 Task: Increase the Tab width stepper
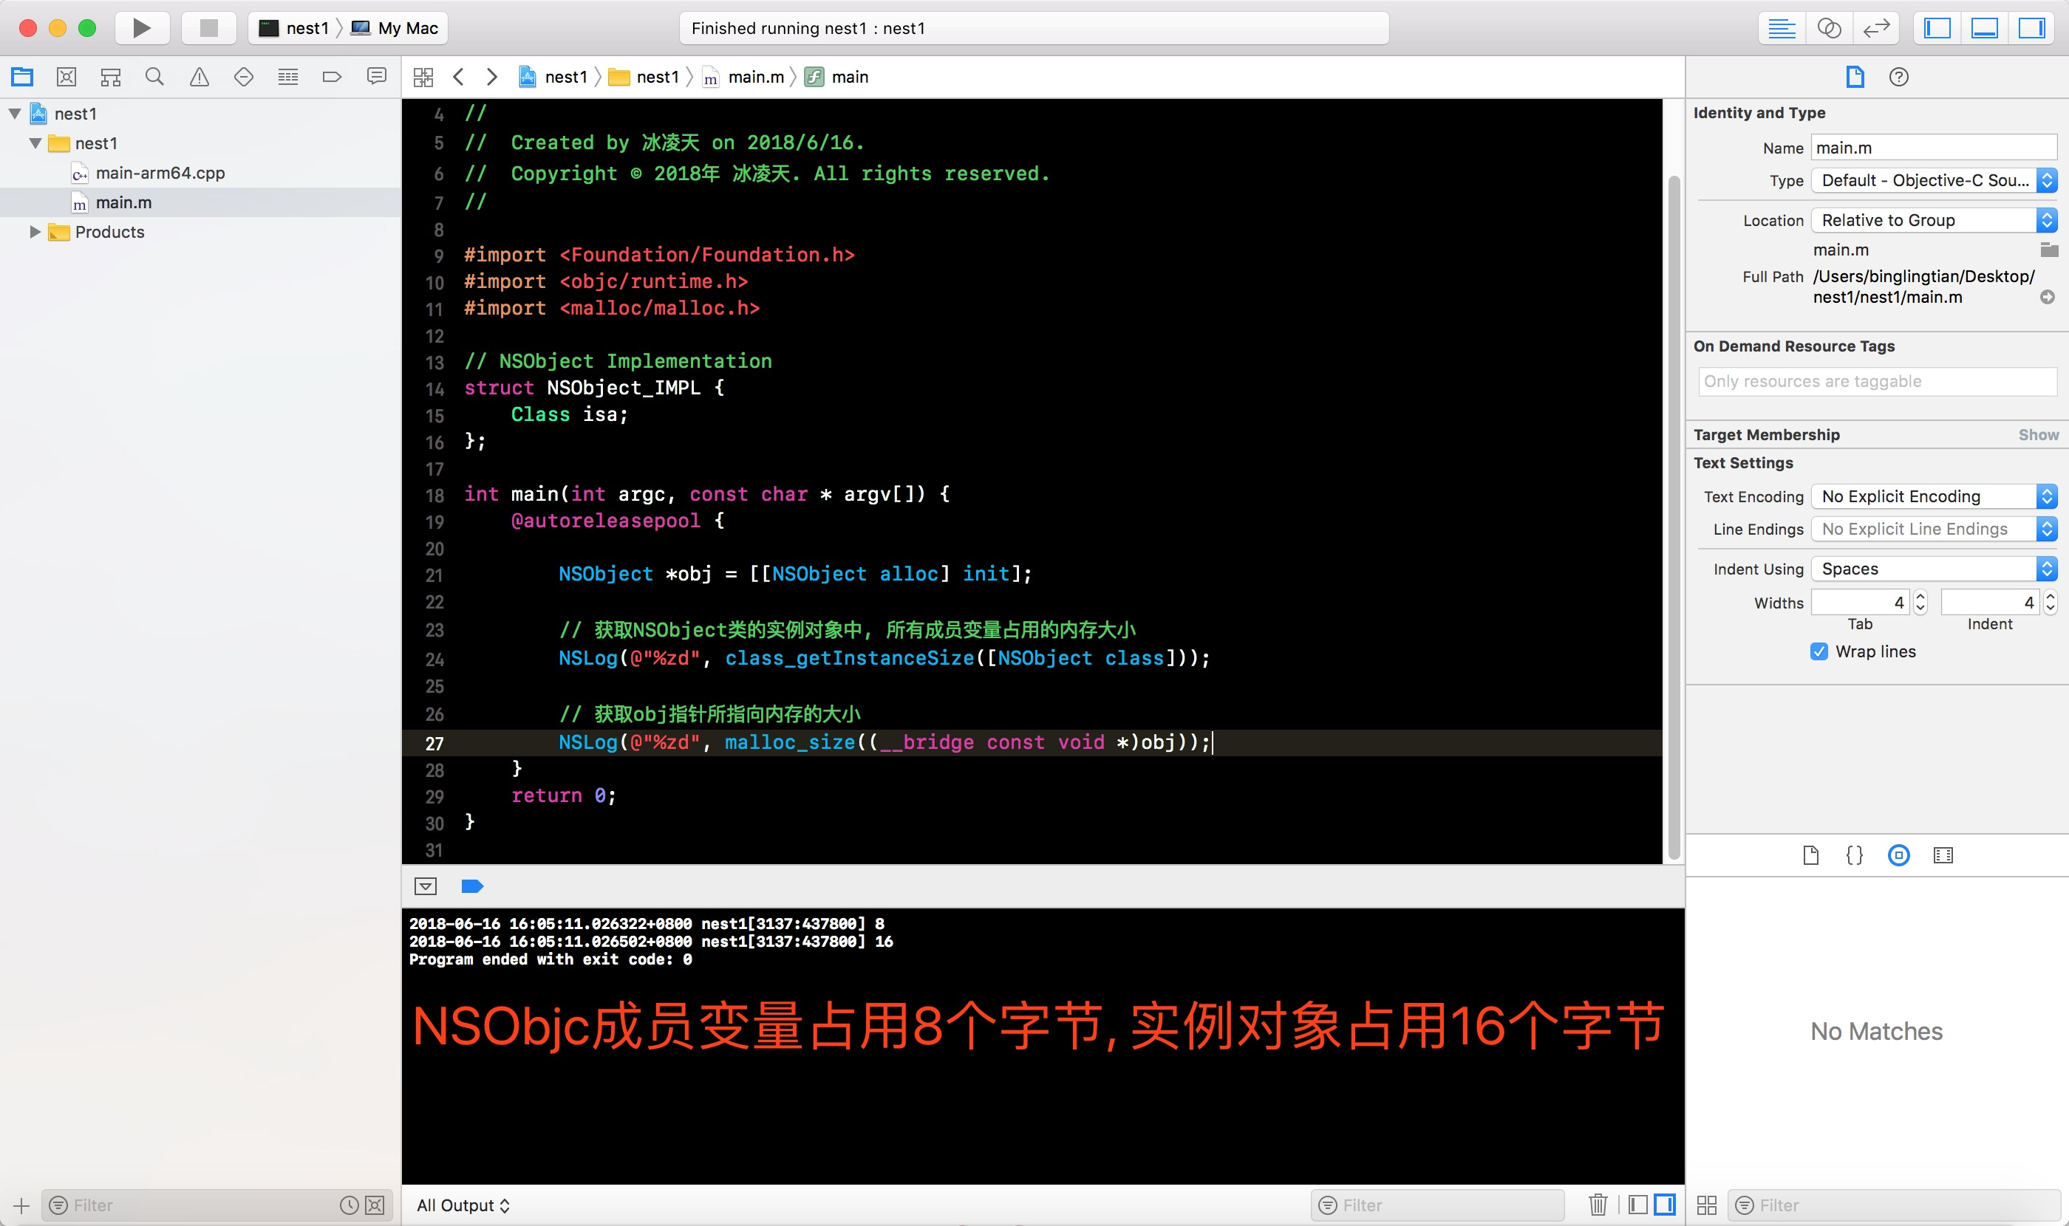click(1921, 596)
